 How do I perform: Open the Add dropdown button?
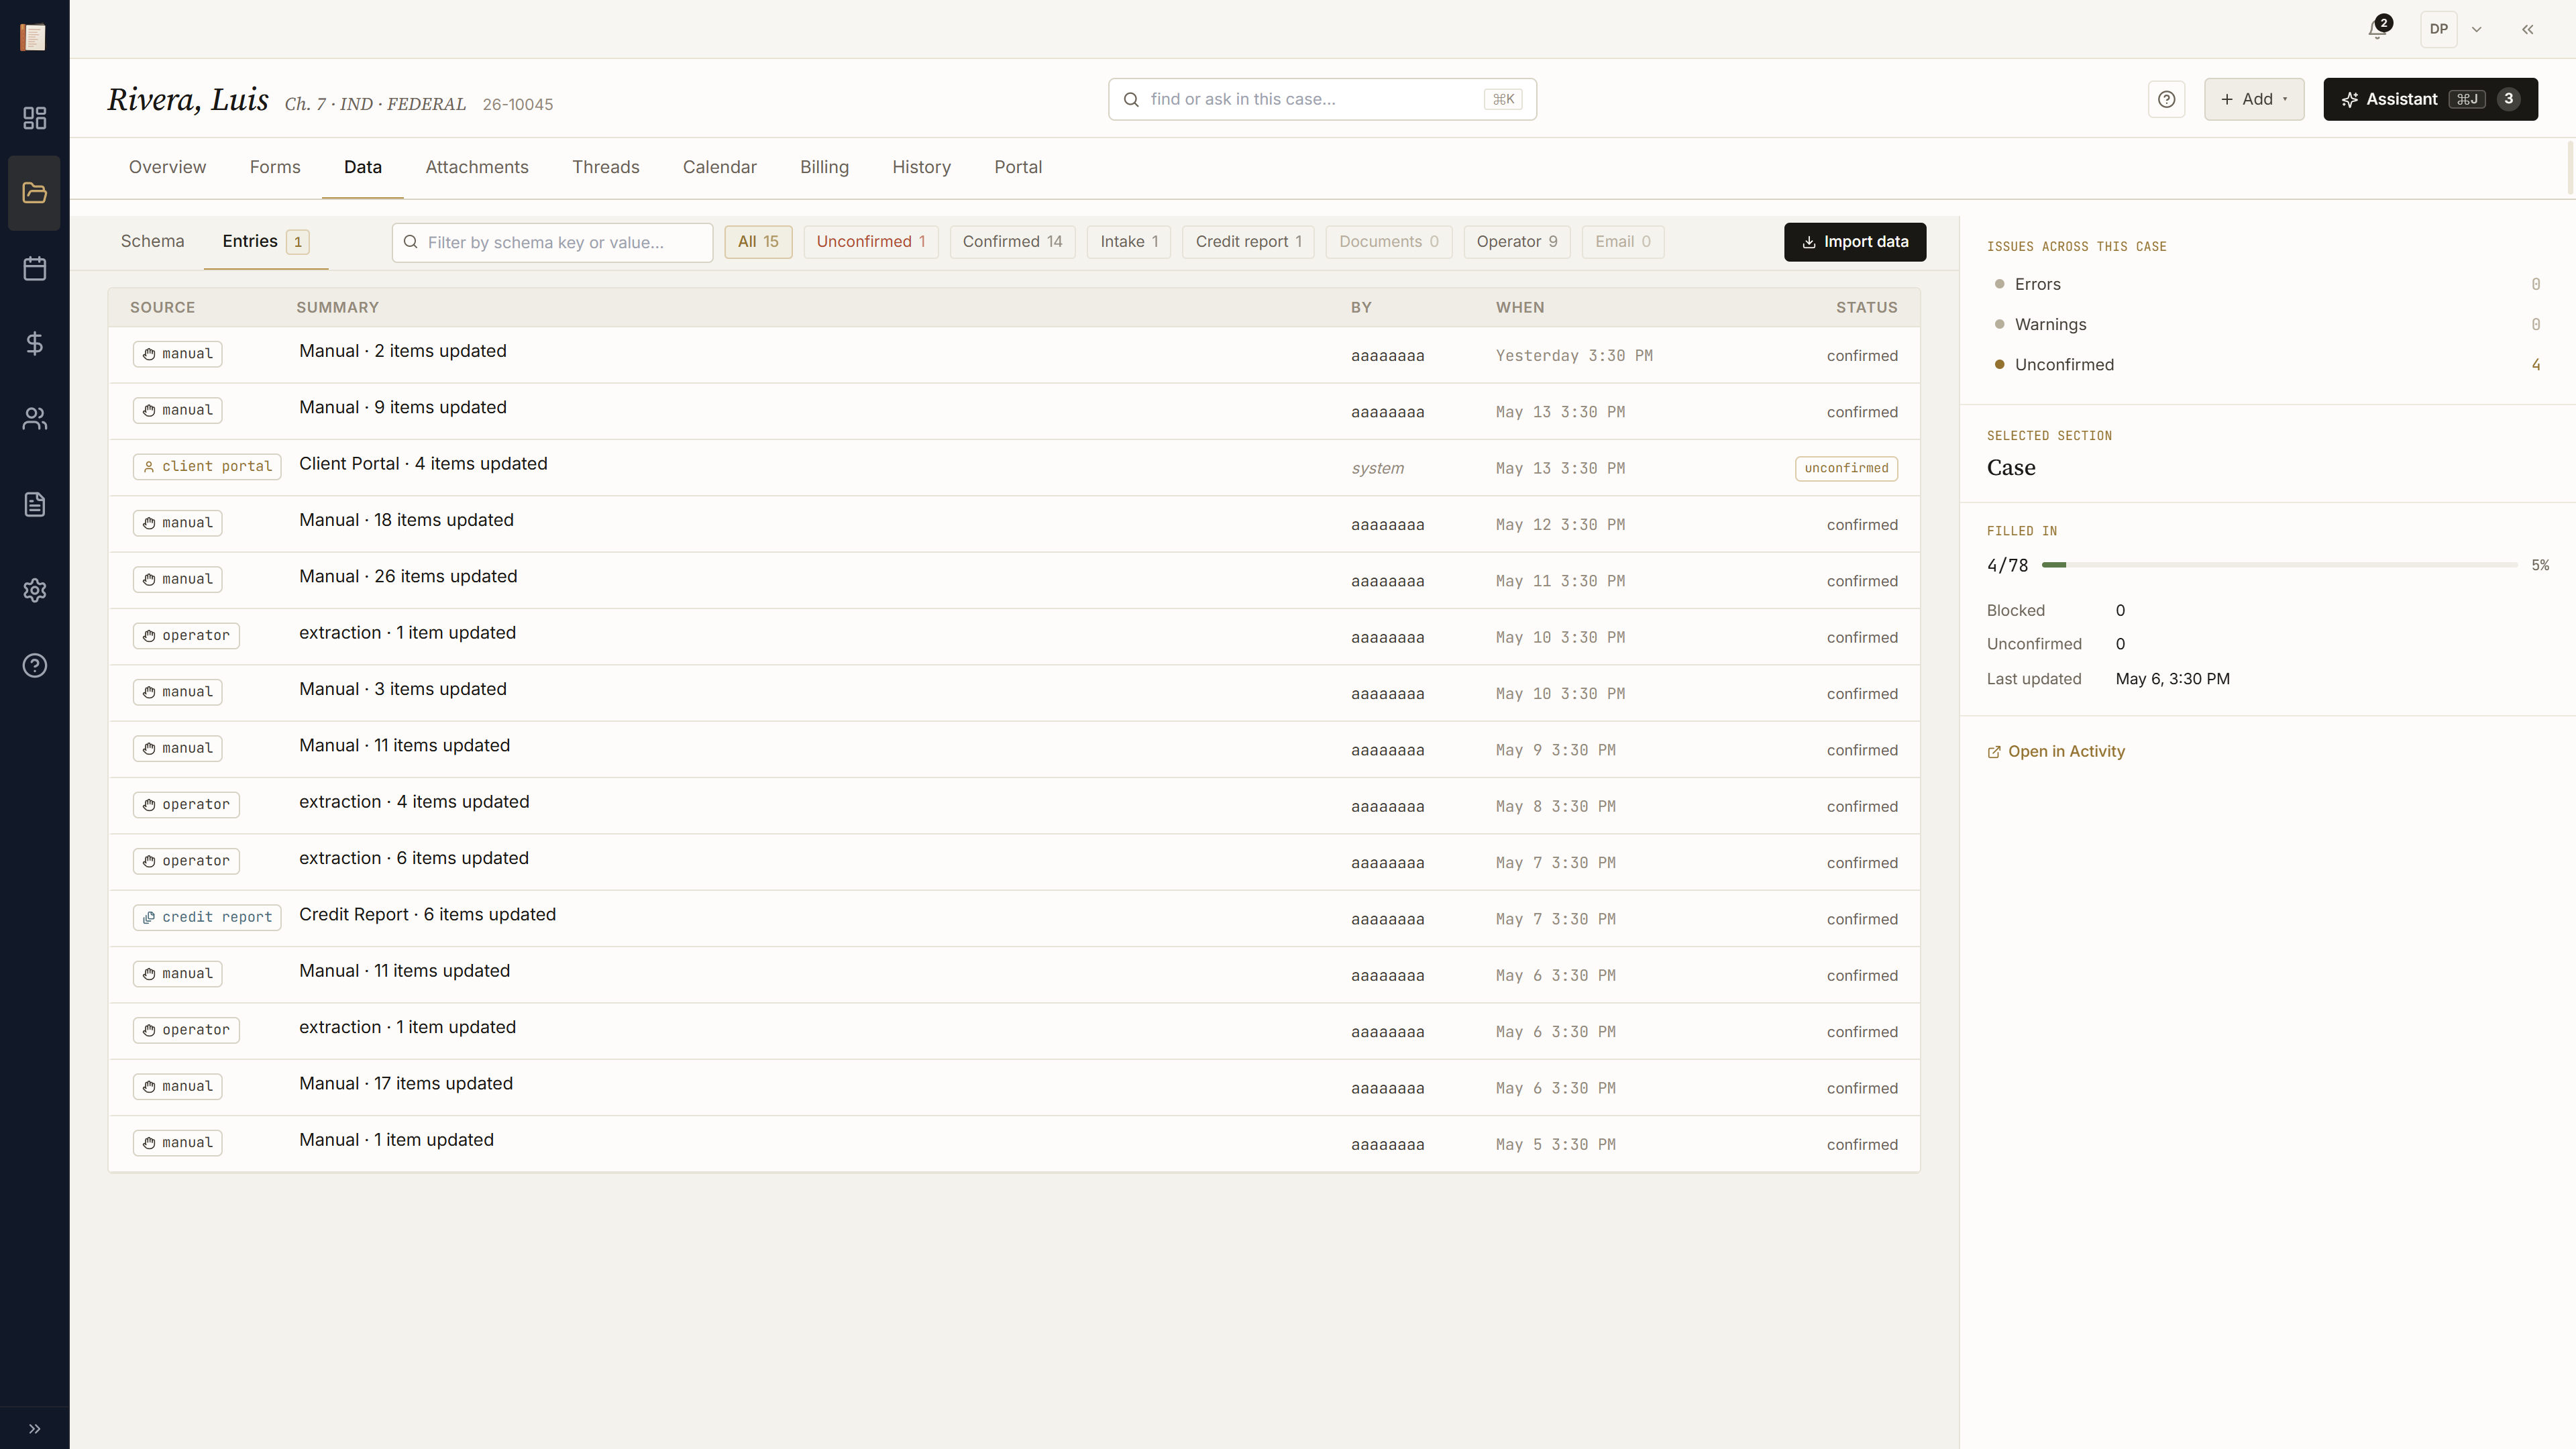[x=2254, y=99]
